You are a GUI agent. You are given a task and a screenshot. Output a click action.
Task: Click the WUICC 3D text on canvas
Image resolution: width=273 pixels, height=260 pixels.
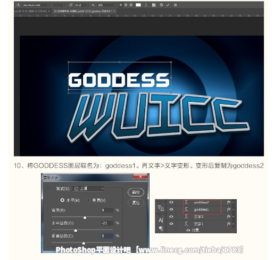[159, 117]
